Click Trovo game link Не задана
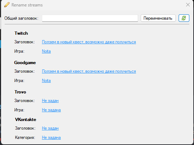 [x=51, y=110]
